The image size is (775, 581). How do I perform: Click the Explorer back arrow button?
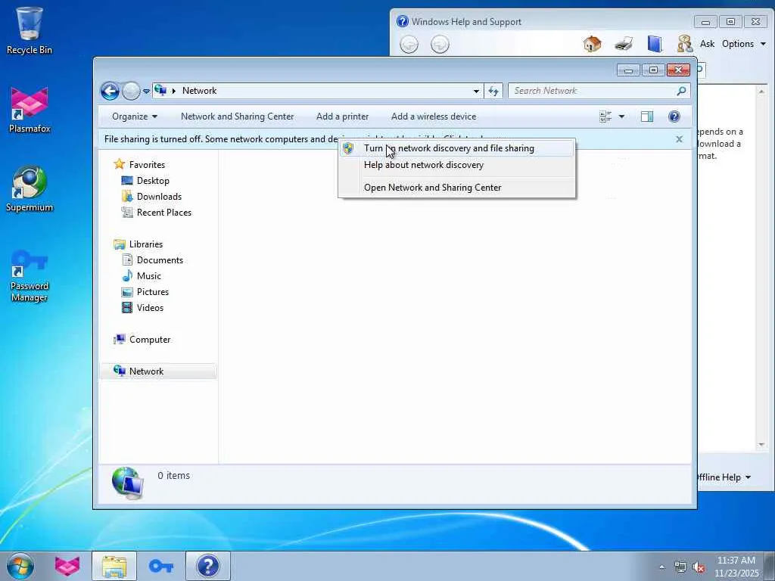coord(110,91)
